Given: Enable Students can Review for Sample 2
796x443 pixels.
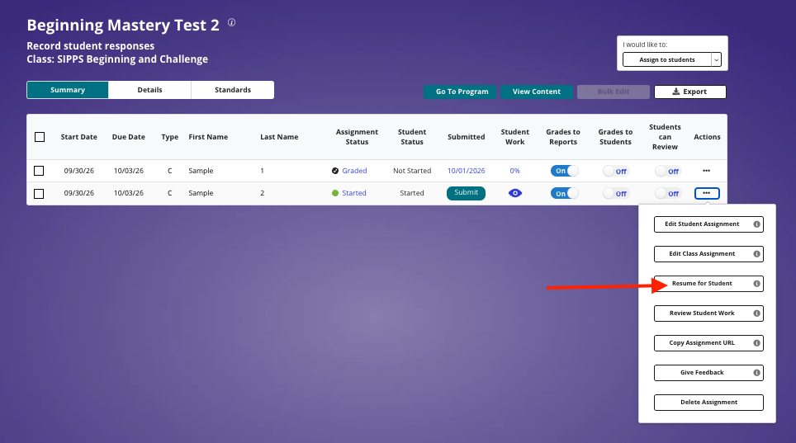Looking at the screenshot, I should point(667,193).
